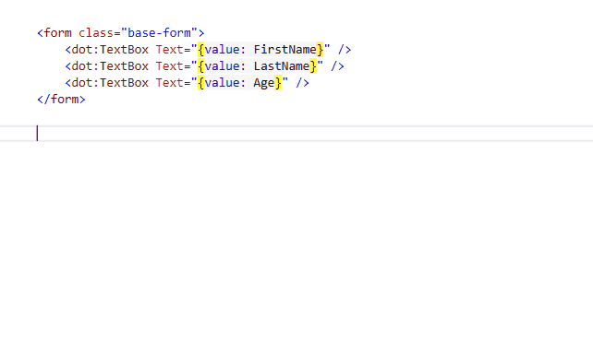Click the "base-form" attribute value
This screenshot has height=343, width=593.
(159, 33)
